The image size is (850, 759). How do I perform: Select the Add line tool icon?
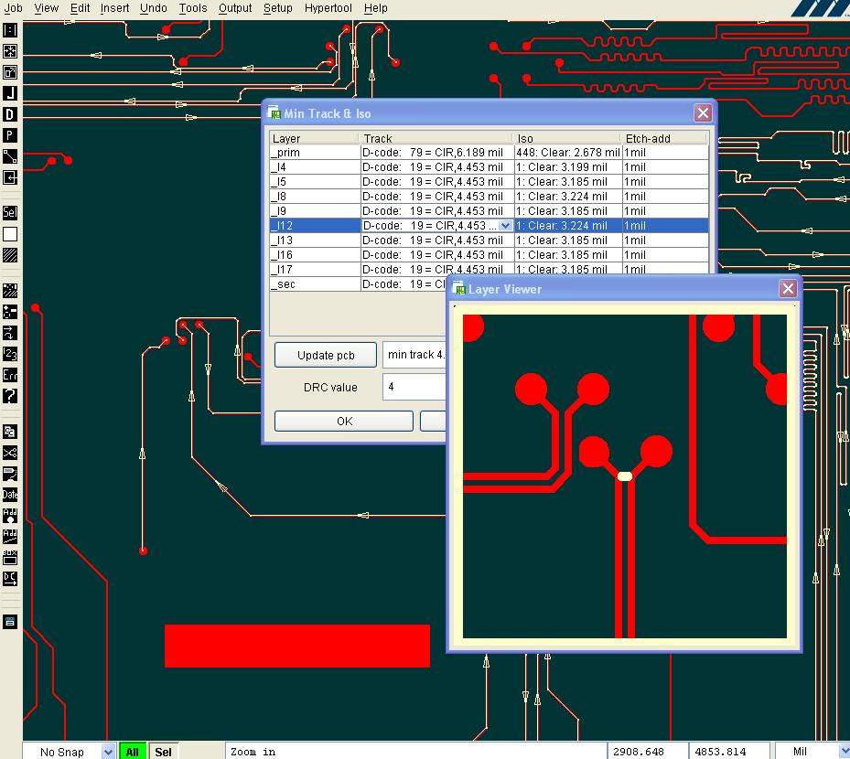pos(10,537)
